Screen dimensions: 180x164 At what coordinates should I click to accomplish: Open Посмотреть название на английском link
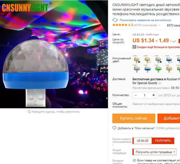pyautogui.click(x=145, y=20)
